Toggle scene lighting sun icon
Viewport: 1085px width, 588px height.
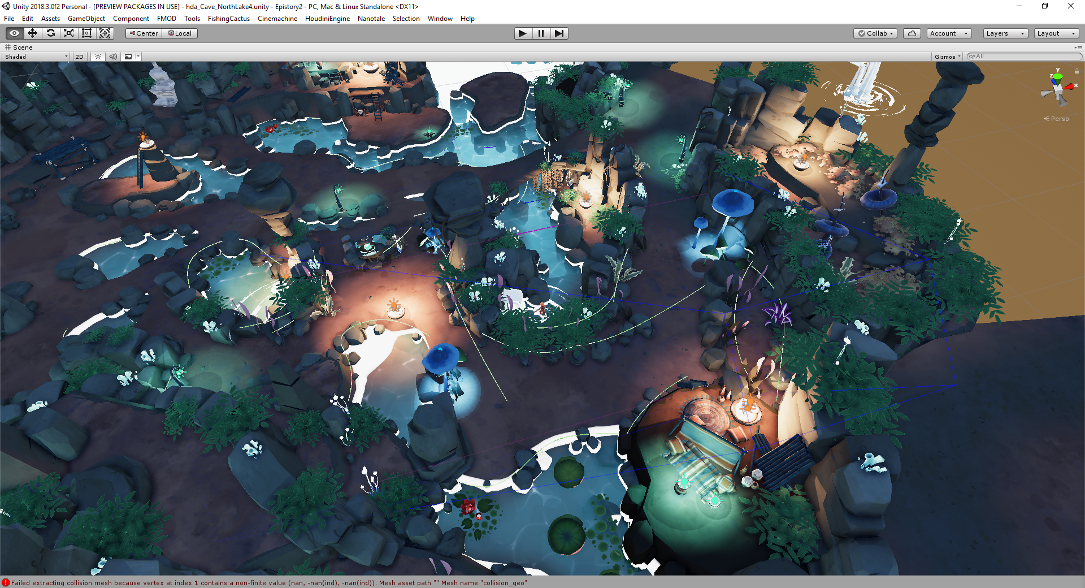98,57
